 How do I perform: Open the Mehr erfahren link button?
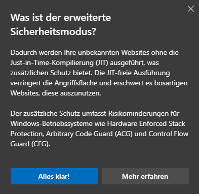145,176
